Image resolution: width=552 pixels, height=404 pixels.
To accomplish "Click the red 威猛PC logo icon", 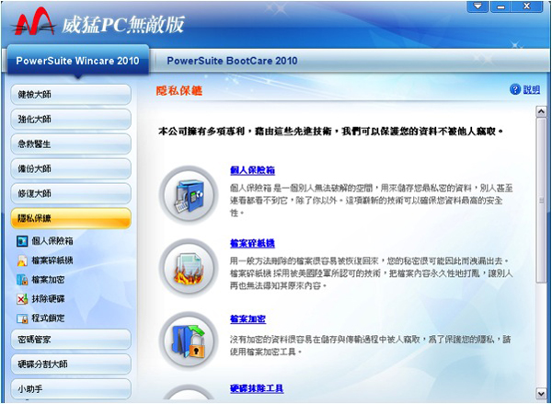I will pos(34,22).
